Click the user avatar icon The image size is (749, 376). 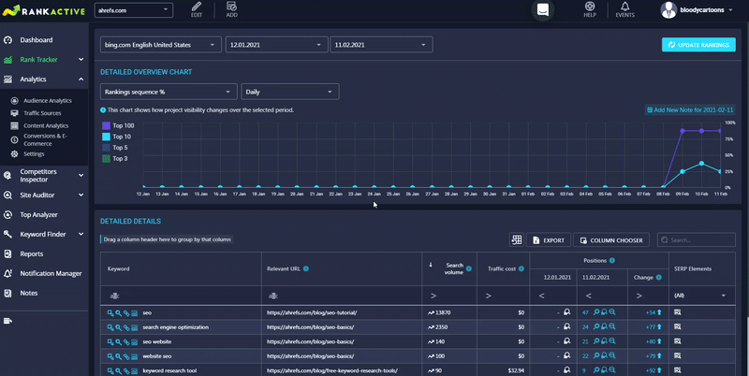coord(668,10)
